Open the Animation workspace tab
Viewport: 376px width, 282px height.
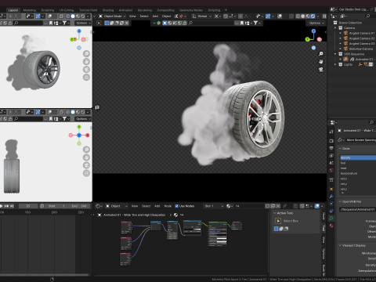pos(125,10)
